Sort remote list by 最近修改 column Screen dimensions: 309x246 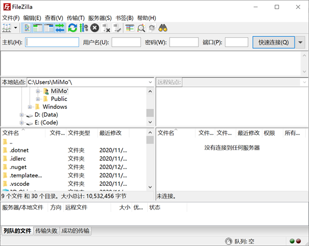[249, 133]
